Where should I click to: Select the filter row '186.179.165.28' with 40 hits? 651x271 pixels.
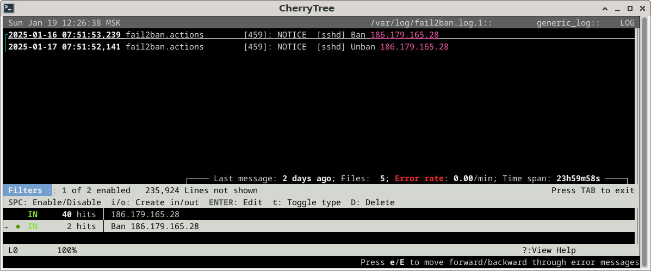click(x=145, y=214)
